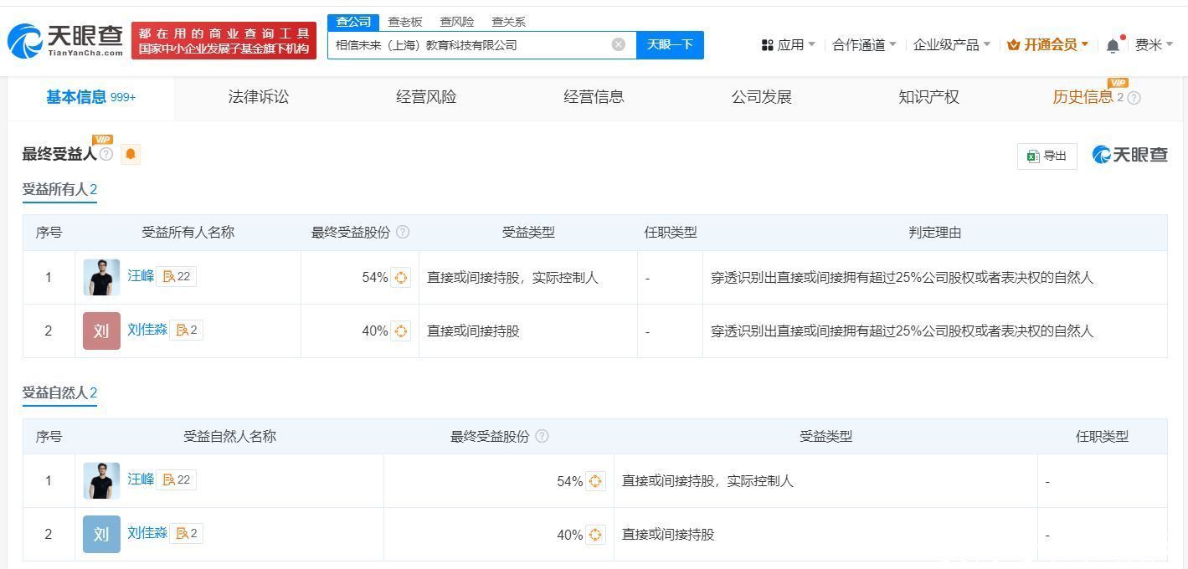Click equity penetration icon next to 刘佳淼 40% in first table

401,331
